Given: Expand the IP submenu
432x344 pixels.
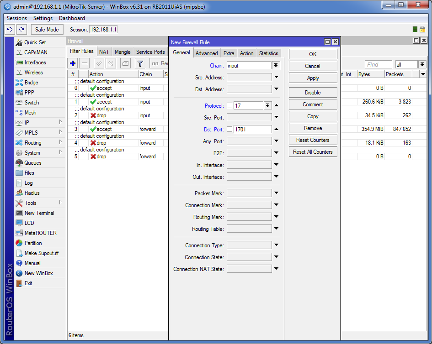Looking at the screenshot, I should (x=60, y=122).
